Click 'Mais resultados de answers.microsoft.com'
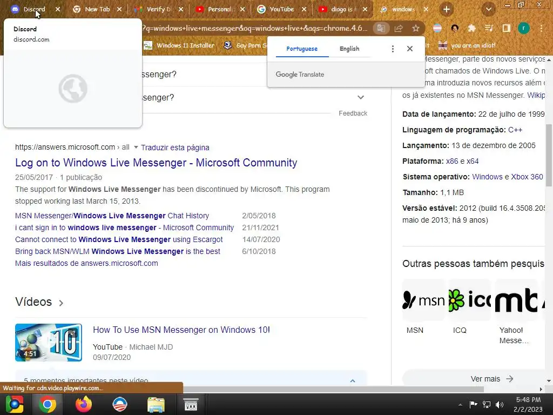Image resolution: width=553 pixels, height=415 pixels. (86, 263)
